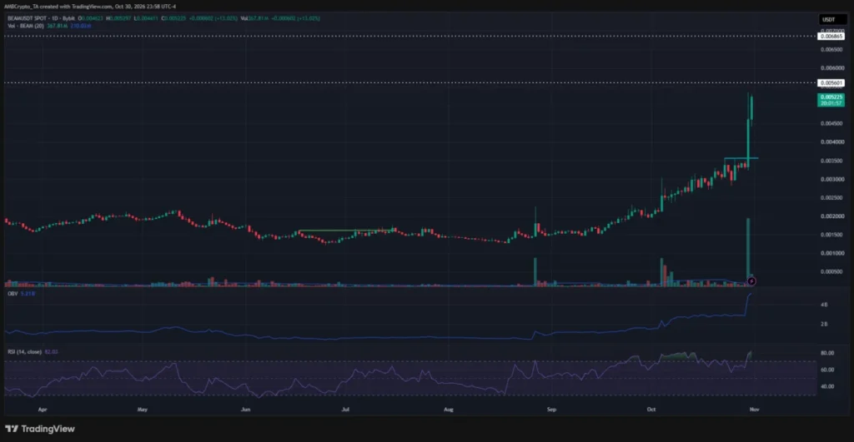This screenshot has height=442, width=854.
Task: Click the purple event marker near the volume bars
Action: coord(751,281)
